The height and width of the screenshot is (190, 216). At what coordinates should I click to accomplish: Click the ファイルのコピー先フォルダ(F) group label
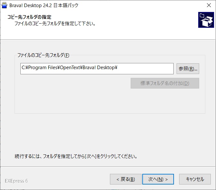[43, 55]
